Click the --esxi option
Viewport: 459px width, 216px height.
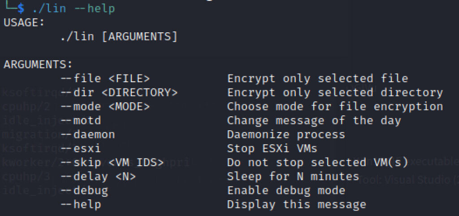(x=81, y=149)
